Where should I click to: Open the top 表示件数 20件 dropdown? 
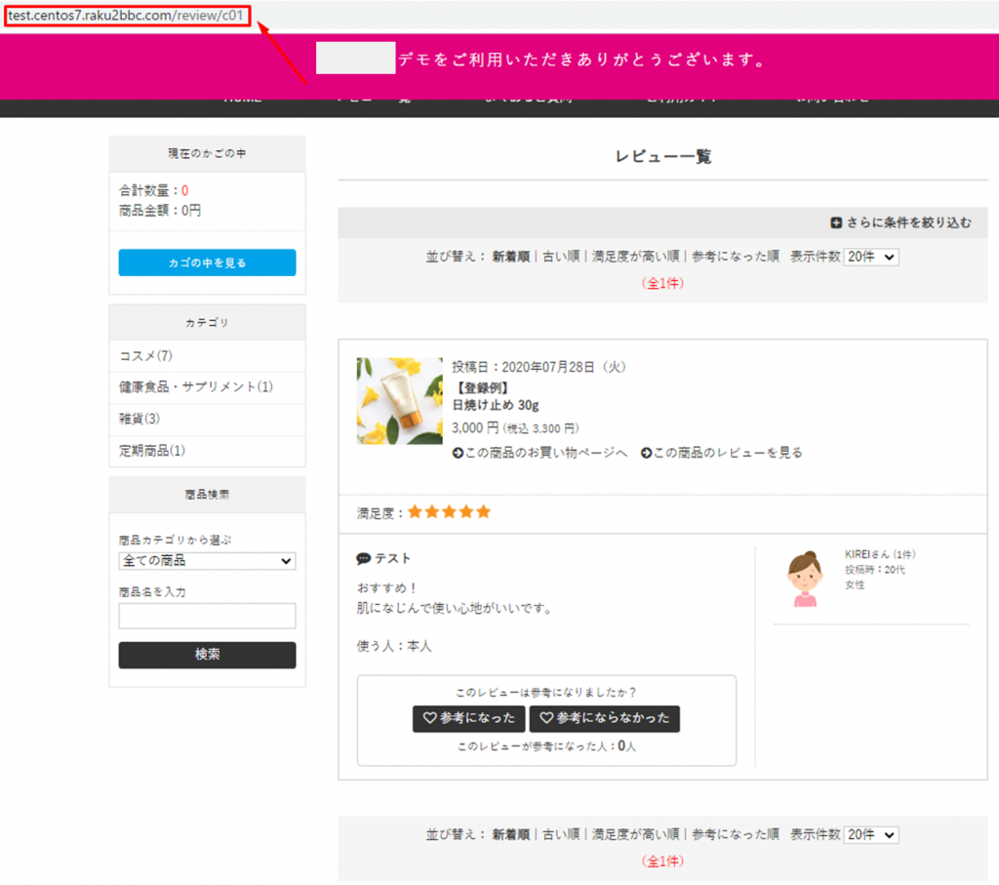[x=870, y=258]
